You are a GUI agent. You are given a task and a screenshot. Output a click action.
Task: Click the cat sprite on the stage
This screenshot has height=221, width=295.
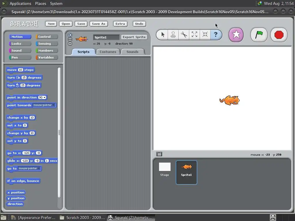click(230, 100)
